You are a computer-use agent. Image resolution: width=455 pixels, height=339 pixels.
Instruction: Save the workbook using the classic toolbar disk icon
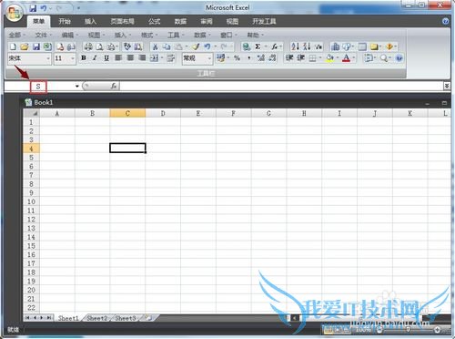36,46
